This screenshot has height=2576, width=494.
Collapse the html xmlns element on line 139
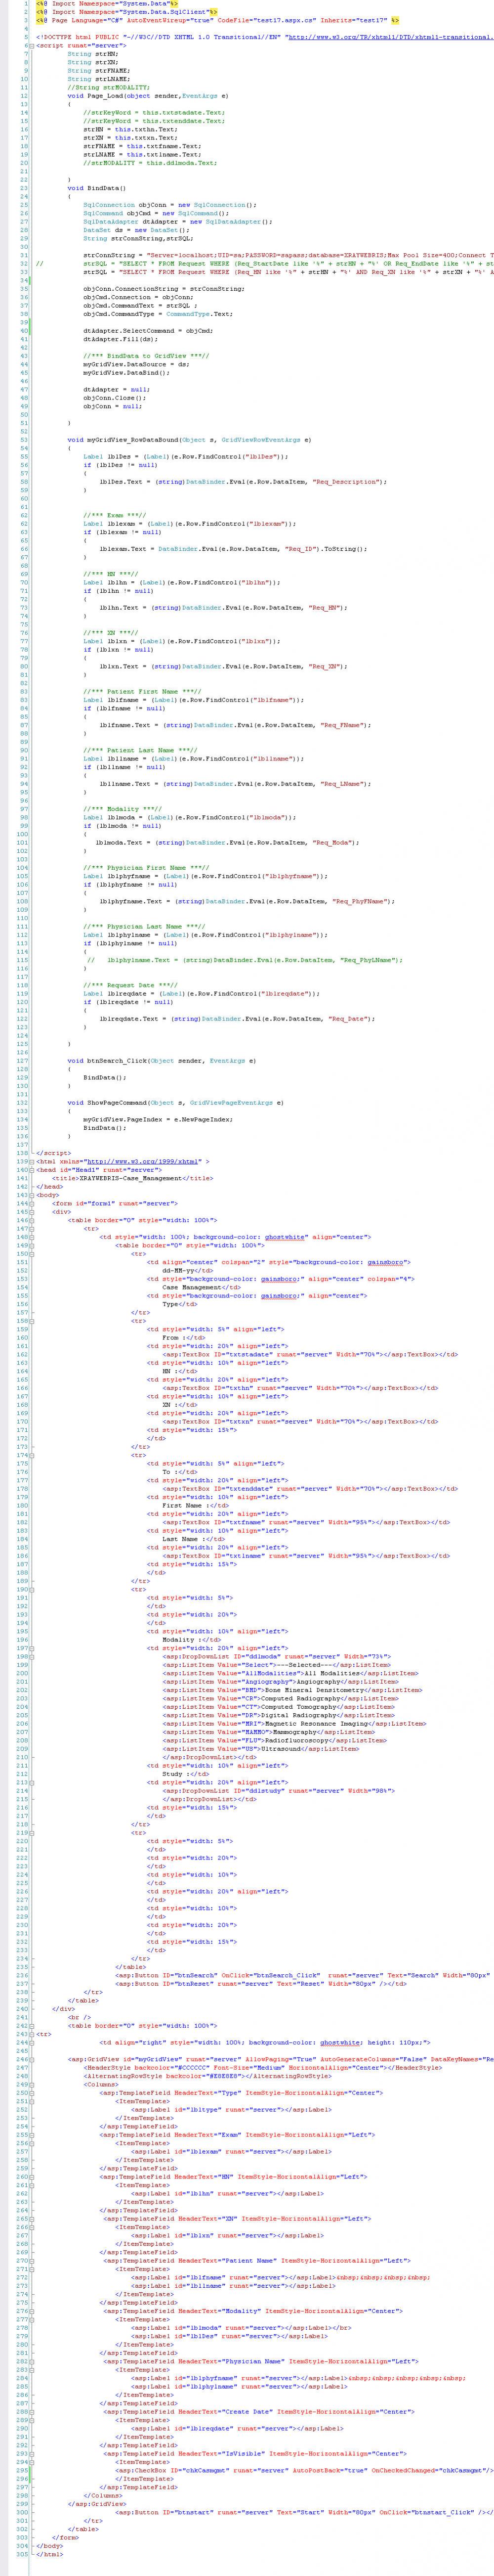click(x=32, y=1161)
